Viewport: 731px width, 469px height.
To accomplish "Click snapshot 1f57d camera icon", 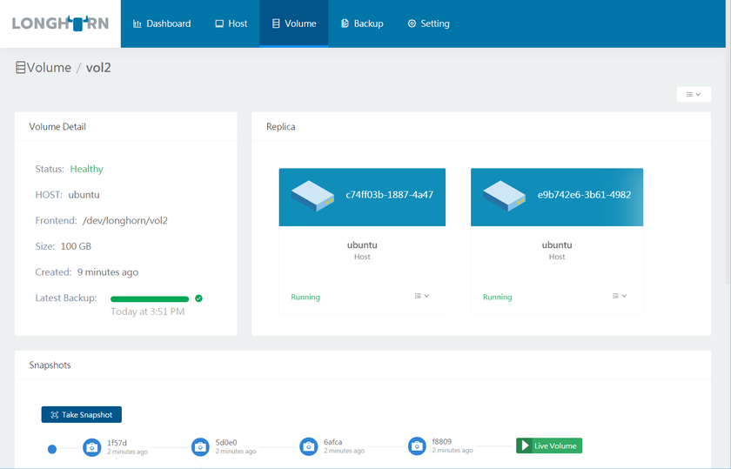I will tap(91, 446).
